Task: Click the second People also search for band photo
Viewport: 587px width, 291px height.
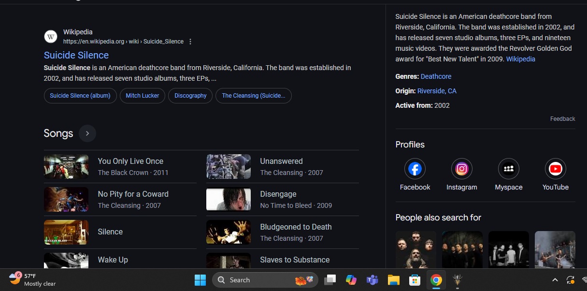Action: (x=462, y=249)
